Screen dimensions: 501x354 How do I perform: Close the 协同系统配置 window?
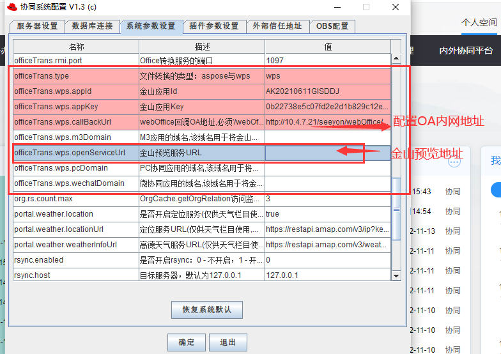click(396, 7)
